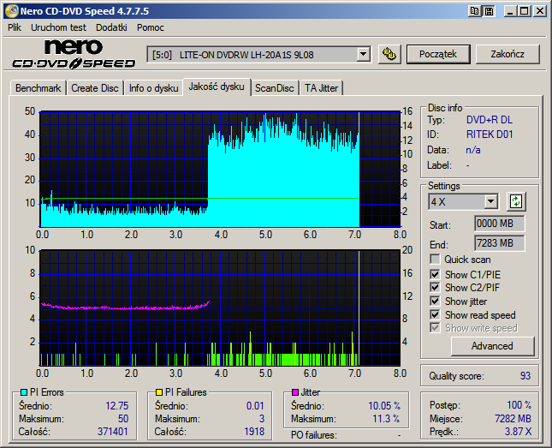Screen dimensions: 552x448
Task: Click the Nero disc icon in title bar
Action: click(x=12, y=11)
